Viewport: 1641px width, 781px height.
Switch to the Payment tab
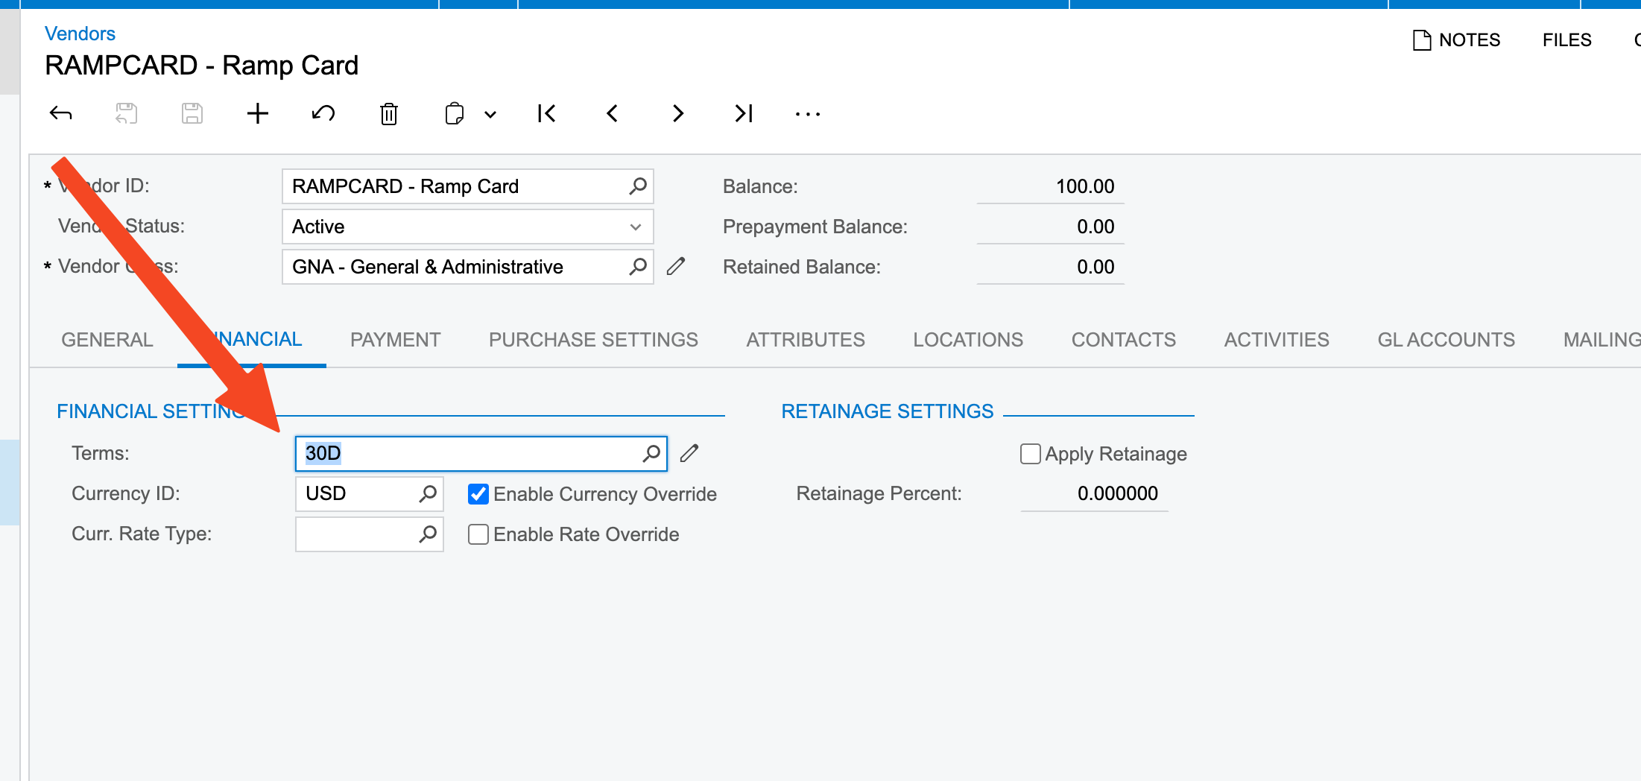tap(395, 340)
